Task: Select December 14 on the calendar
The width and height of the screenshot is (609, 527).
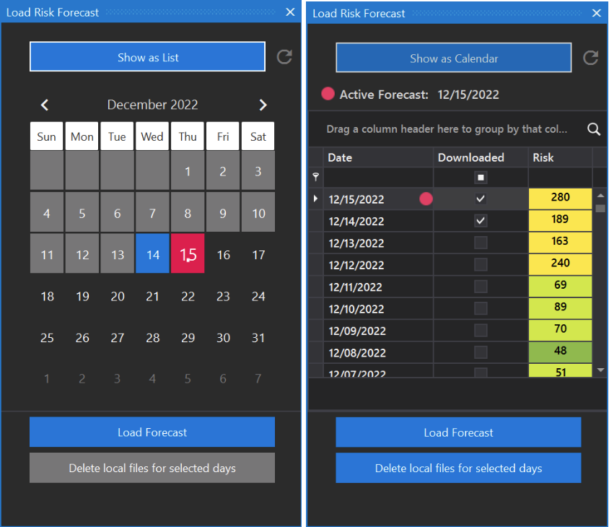Action: [152, 254]
